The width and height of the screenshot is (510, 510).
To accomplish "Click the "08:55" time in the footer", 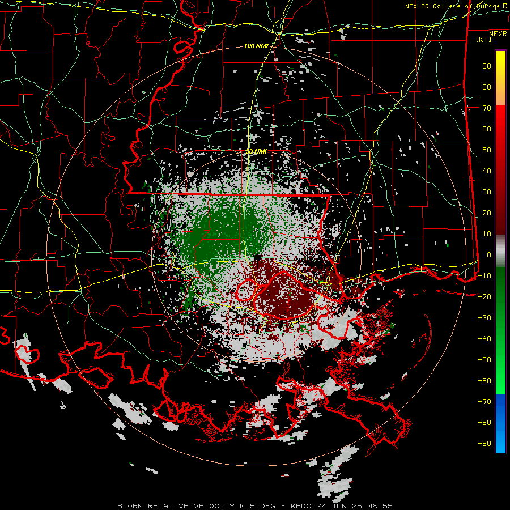I will 380,506.
